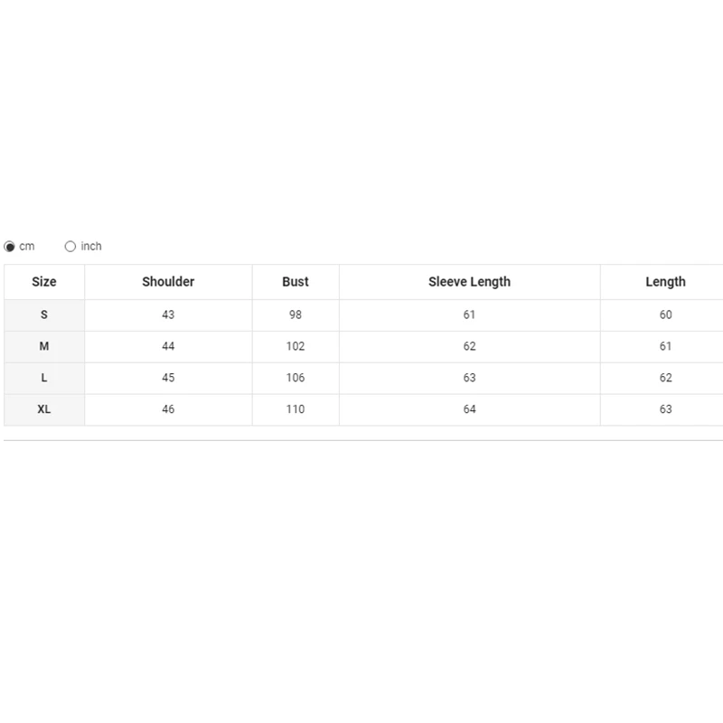Click the Length column header
The height and width of the screenshot is (723, 723).
click(665, 282)
